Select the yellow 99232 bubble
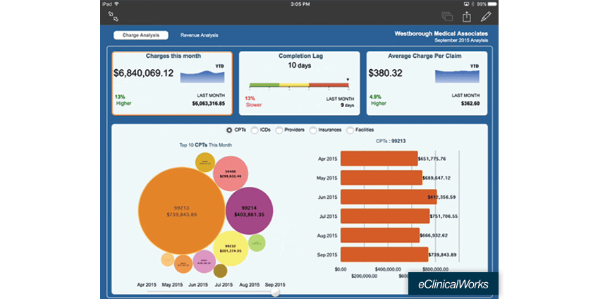Image resolution: width=598 pixels, height=299 pixels. (231, 248)
